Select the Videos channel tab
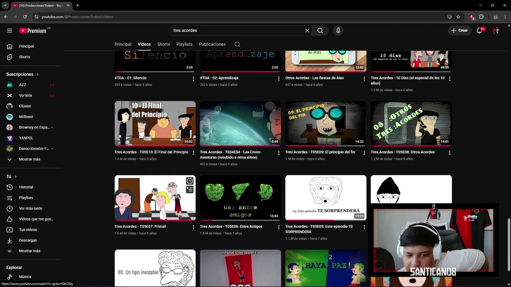 144,44
